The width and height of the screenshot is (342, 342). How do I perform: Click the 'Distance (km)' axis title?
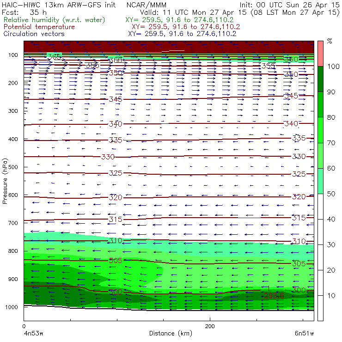(x=171, y=333)
